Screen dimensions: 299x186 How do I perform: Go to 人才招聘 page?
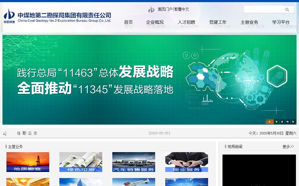(186, 22)
